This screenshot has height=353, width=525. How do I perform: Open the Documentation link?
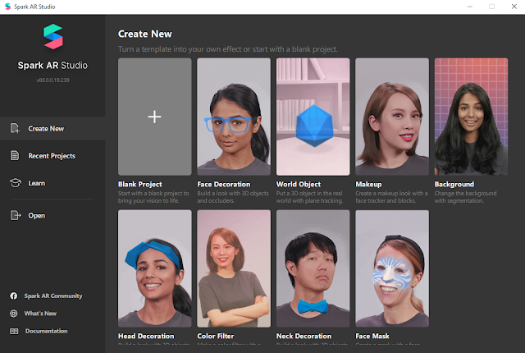point(46,331)
